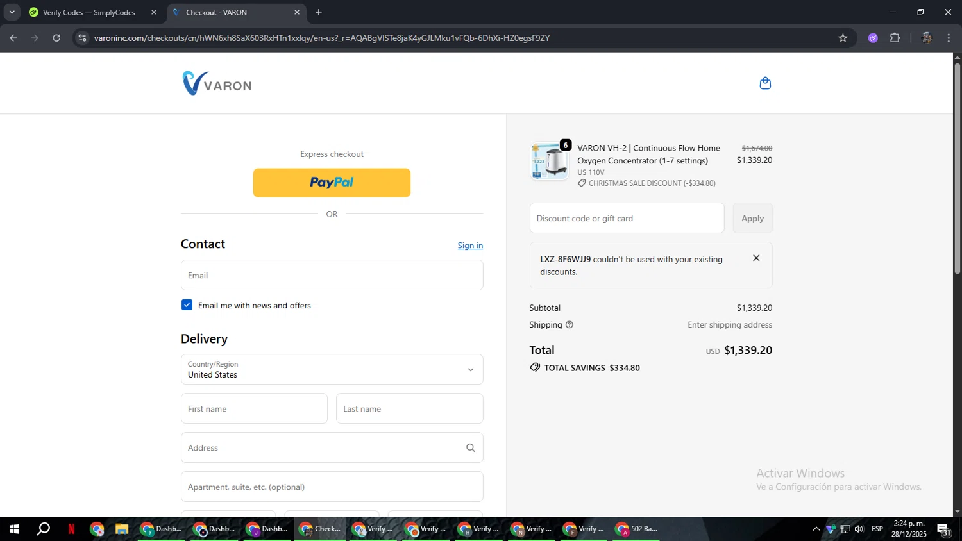Click the Discount code or gift card field
The image size is (962, 541).
point(627,218)
